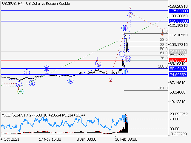The width and height of the screenshot is (191, 143).
Task: Select the circled ii marker under the February spike
Action: (x=125, y=72)
